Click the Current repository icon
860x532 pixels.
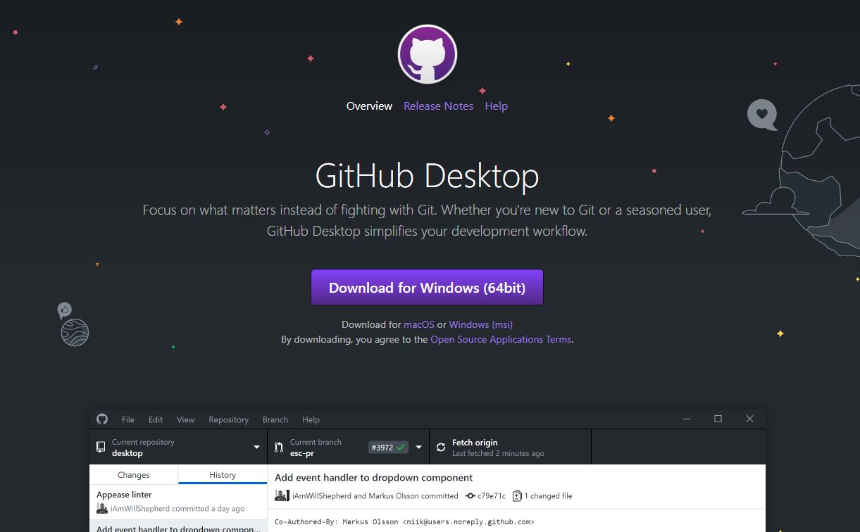click(x=101, y=447)
